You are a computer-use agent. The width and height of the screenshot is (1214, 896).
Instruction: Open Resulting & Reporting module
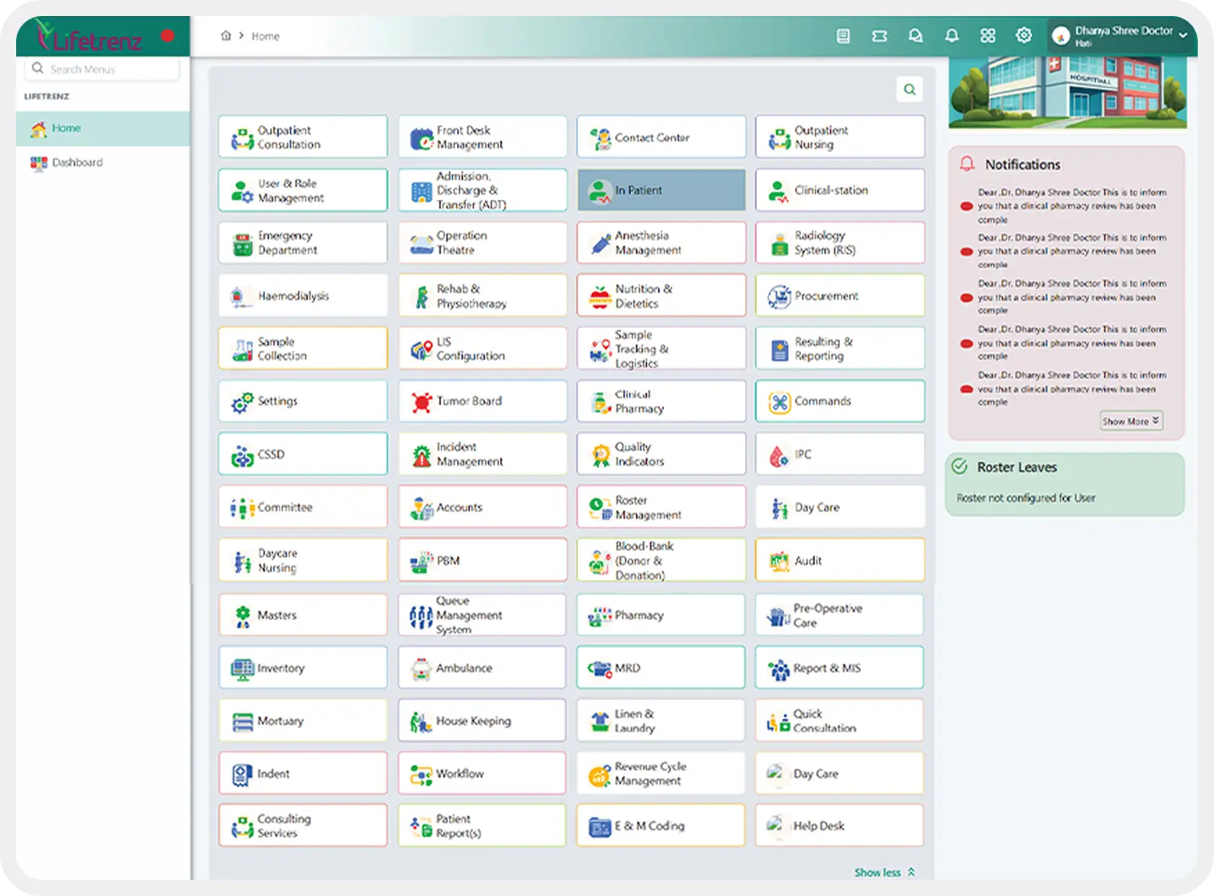click(840, 348)
